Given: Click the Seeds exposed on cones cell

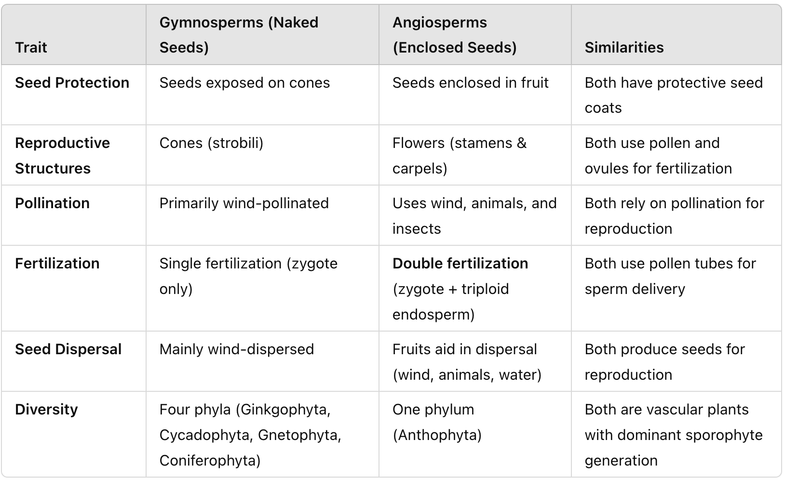Looking at the screenshot, I should (x=244, y=82).
